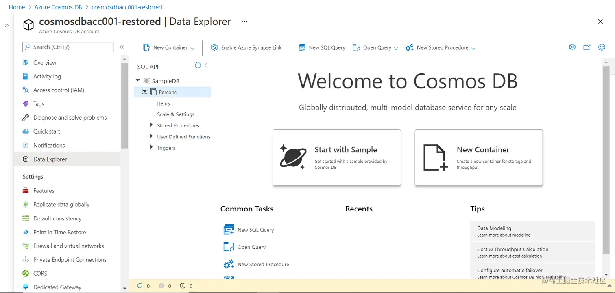Screen dimensions: 615x293
Task: Open the Point In Time Restore icon
Action: (x=26, y=232)
